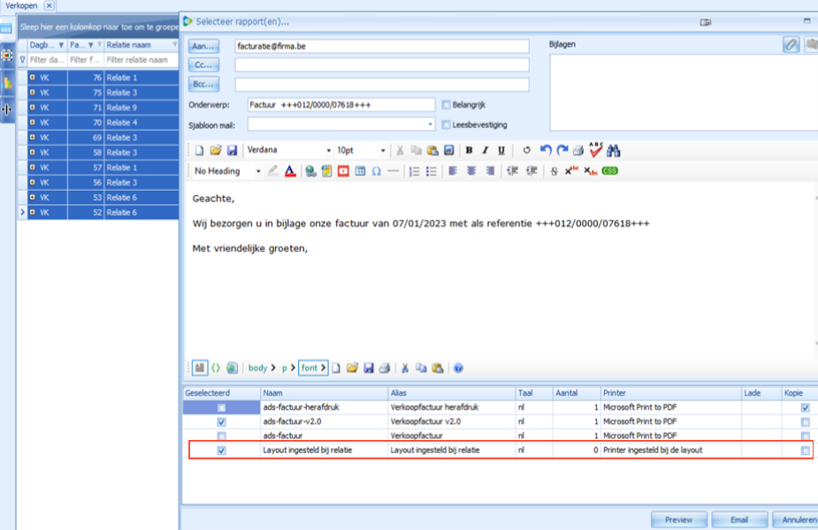Pick font color with the red A

290,171
